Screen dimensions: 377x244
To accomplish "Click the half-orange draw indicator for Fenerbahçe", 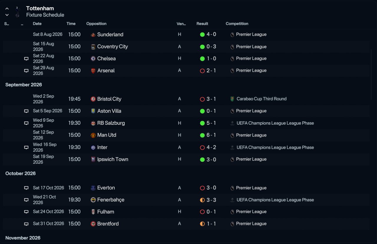I will (202, 200).
